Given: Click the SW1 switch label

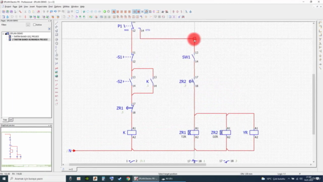Looking at the screenshot, I should pos(186,57).
